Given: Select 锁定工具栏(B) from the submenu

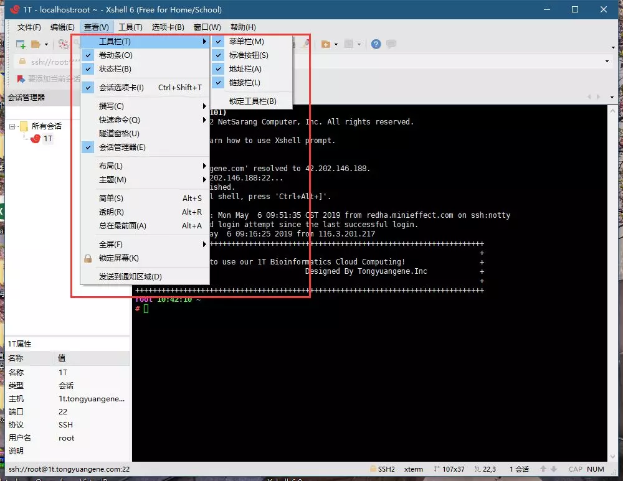Looking at the screenshot, I should tap(252, 101).
